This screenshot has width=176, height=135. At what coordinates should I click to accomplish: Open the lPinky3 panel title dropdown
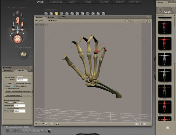4,67
